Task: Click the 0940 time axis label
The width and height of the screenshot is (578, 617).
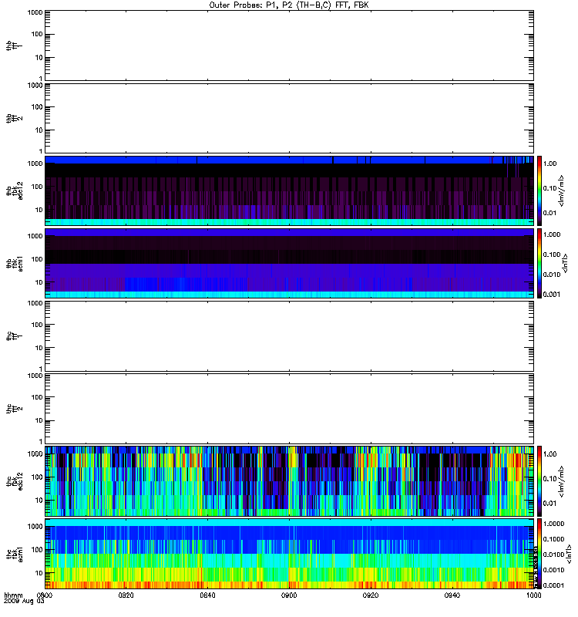Action: click(452, 595)
